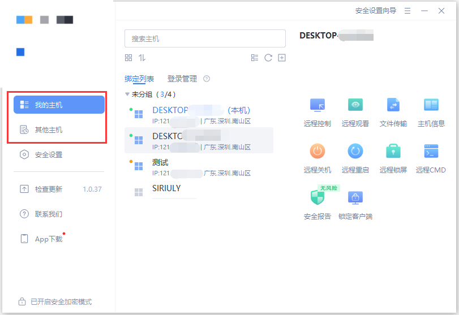Trigger 远程关机 remote shutdown
Screen dimensions: 459x315
[x=318, y=158]
